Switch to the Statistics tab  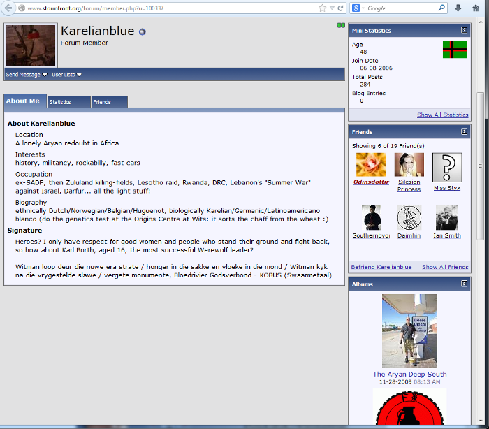[x=69, y=102]
